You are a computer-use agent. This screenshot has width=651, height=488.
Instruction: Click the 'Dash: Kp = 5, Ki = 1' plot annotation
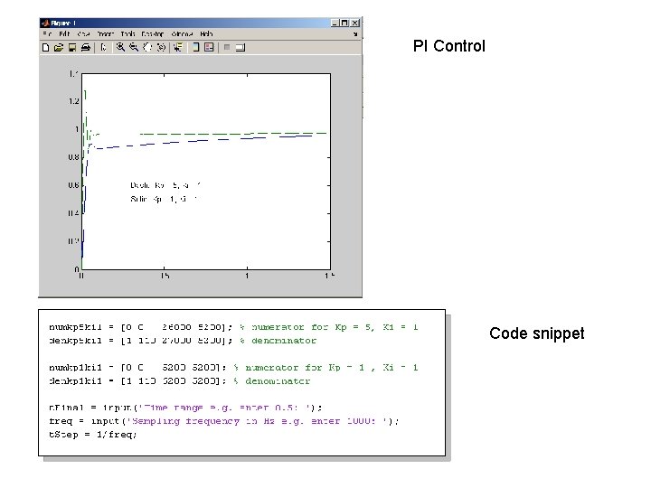click(x=165, y=185)
